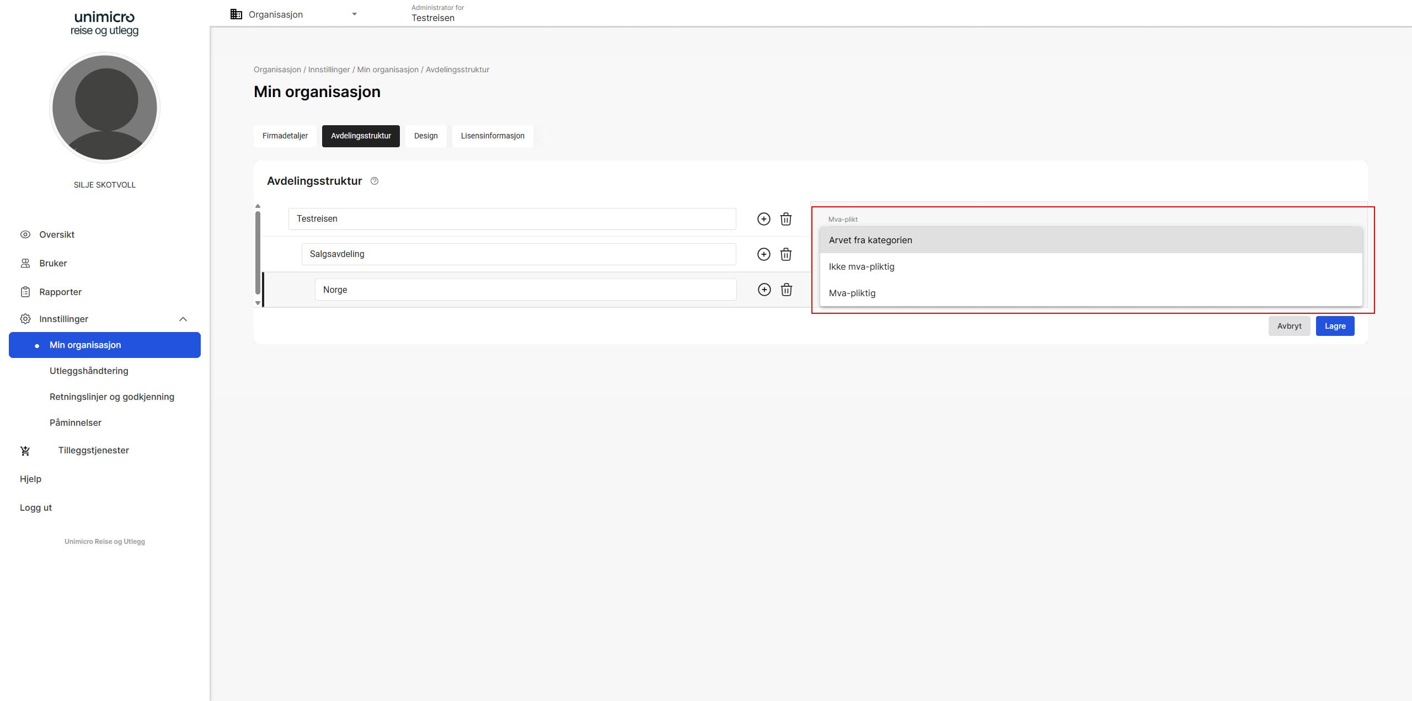Go to Utleggshåndtering in sidebar

click(89, 371)
